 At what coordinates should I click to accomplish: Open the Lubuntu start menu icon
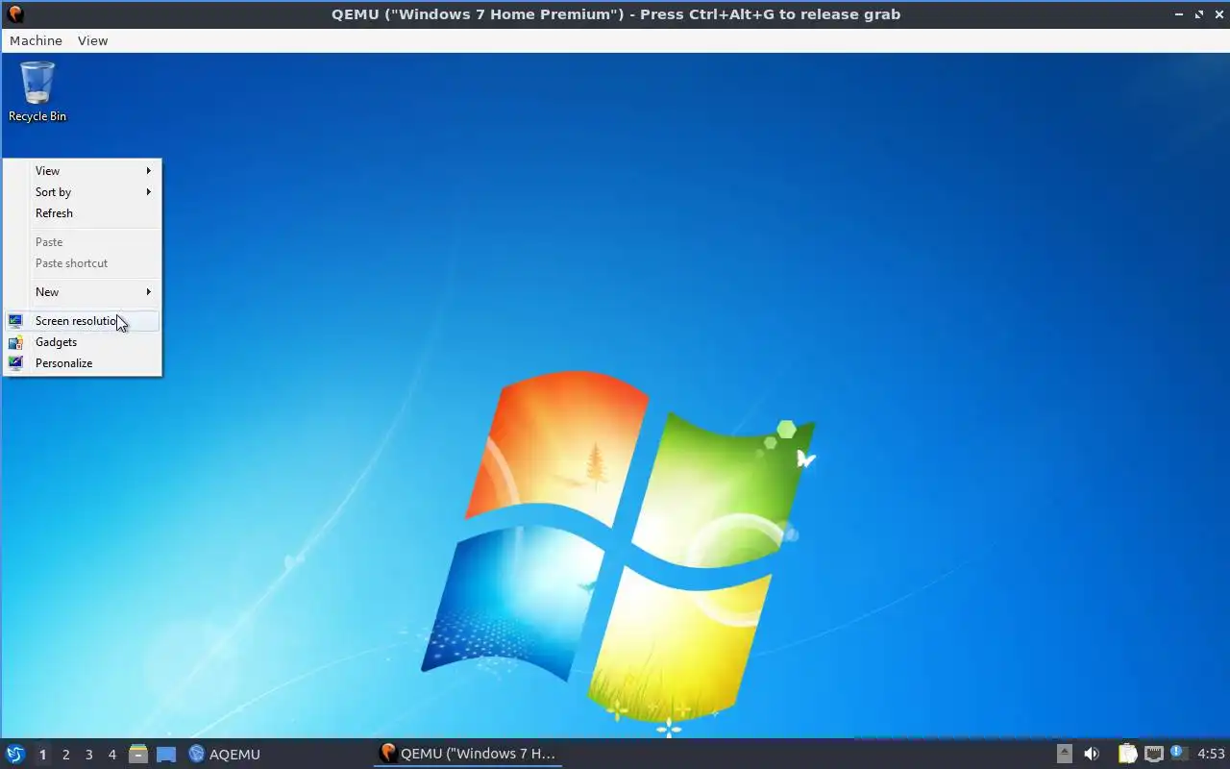point(14,755)
